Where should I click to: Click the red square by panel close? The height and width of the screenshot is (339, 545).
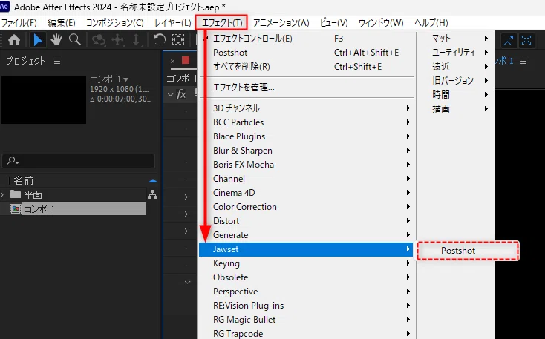pos(186,60)
